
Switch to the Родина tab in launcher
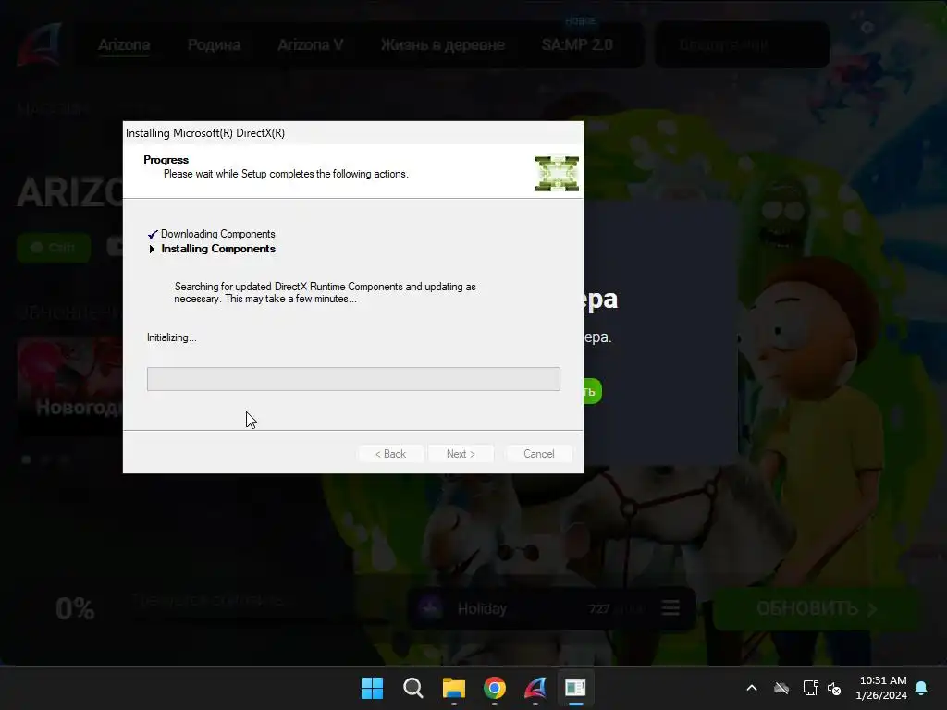214,44
